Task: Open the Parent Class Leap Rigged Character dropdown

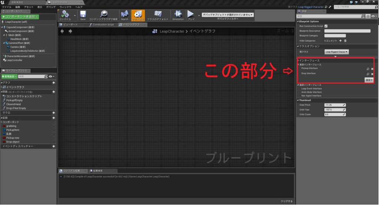Action: tap(336, 52)
